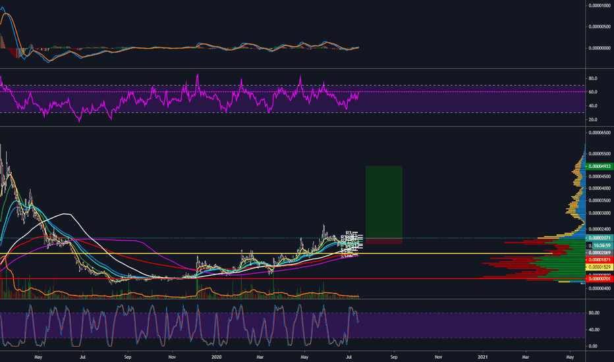Click the 16:36:59 bar countdown label
Image resolution: width=614 pixels, height=362 pixels.
point(602,246)
